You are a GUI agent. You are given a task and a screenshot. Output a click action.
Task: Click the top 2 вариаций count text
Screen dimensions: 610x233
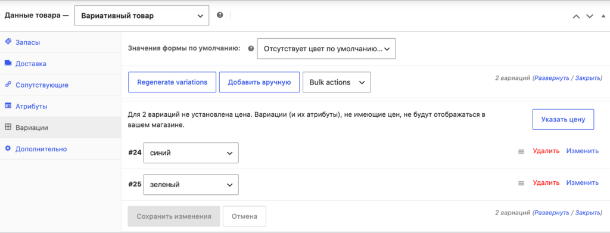click(x=512, y=78)
